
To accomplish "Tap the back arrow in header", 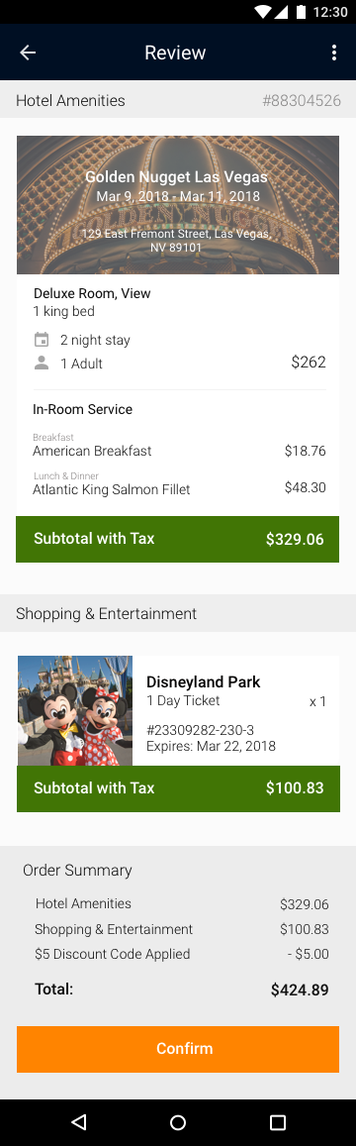I will tap(28, 52).
